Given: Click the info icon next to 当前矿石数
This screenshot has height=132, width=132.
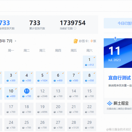Looking at the screenshot, I should click(75, 28).
